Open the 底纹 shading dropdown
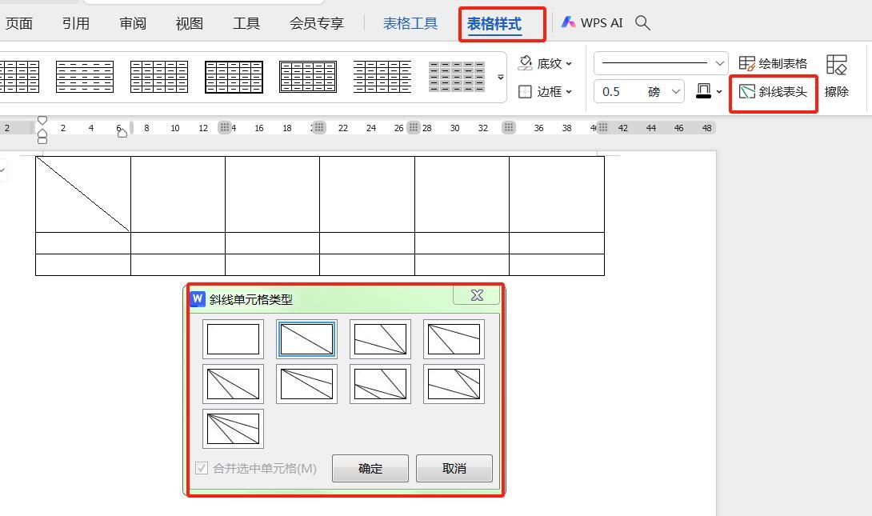Image resolution: width=872 pixels, height=516 pixels. [546, 63]
